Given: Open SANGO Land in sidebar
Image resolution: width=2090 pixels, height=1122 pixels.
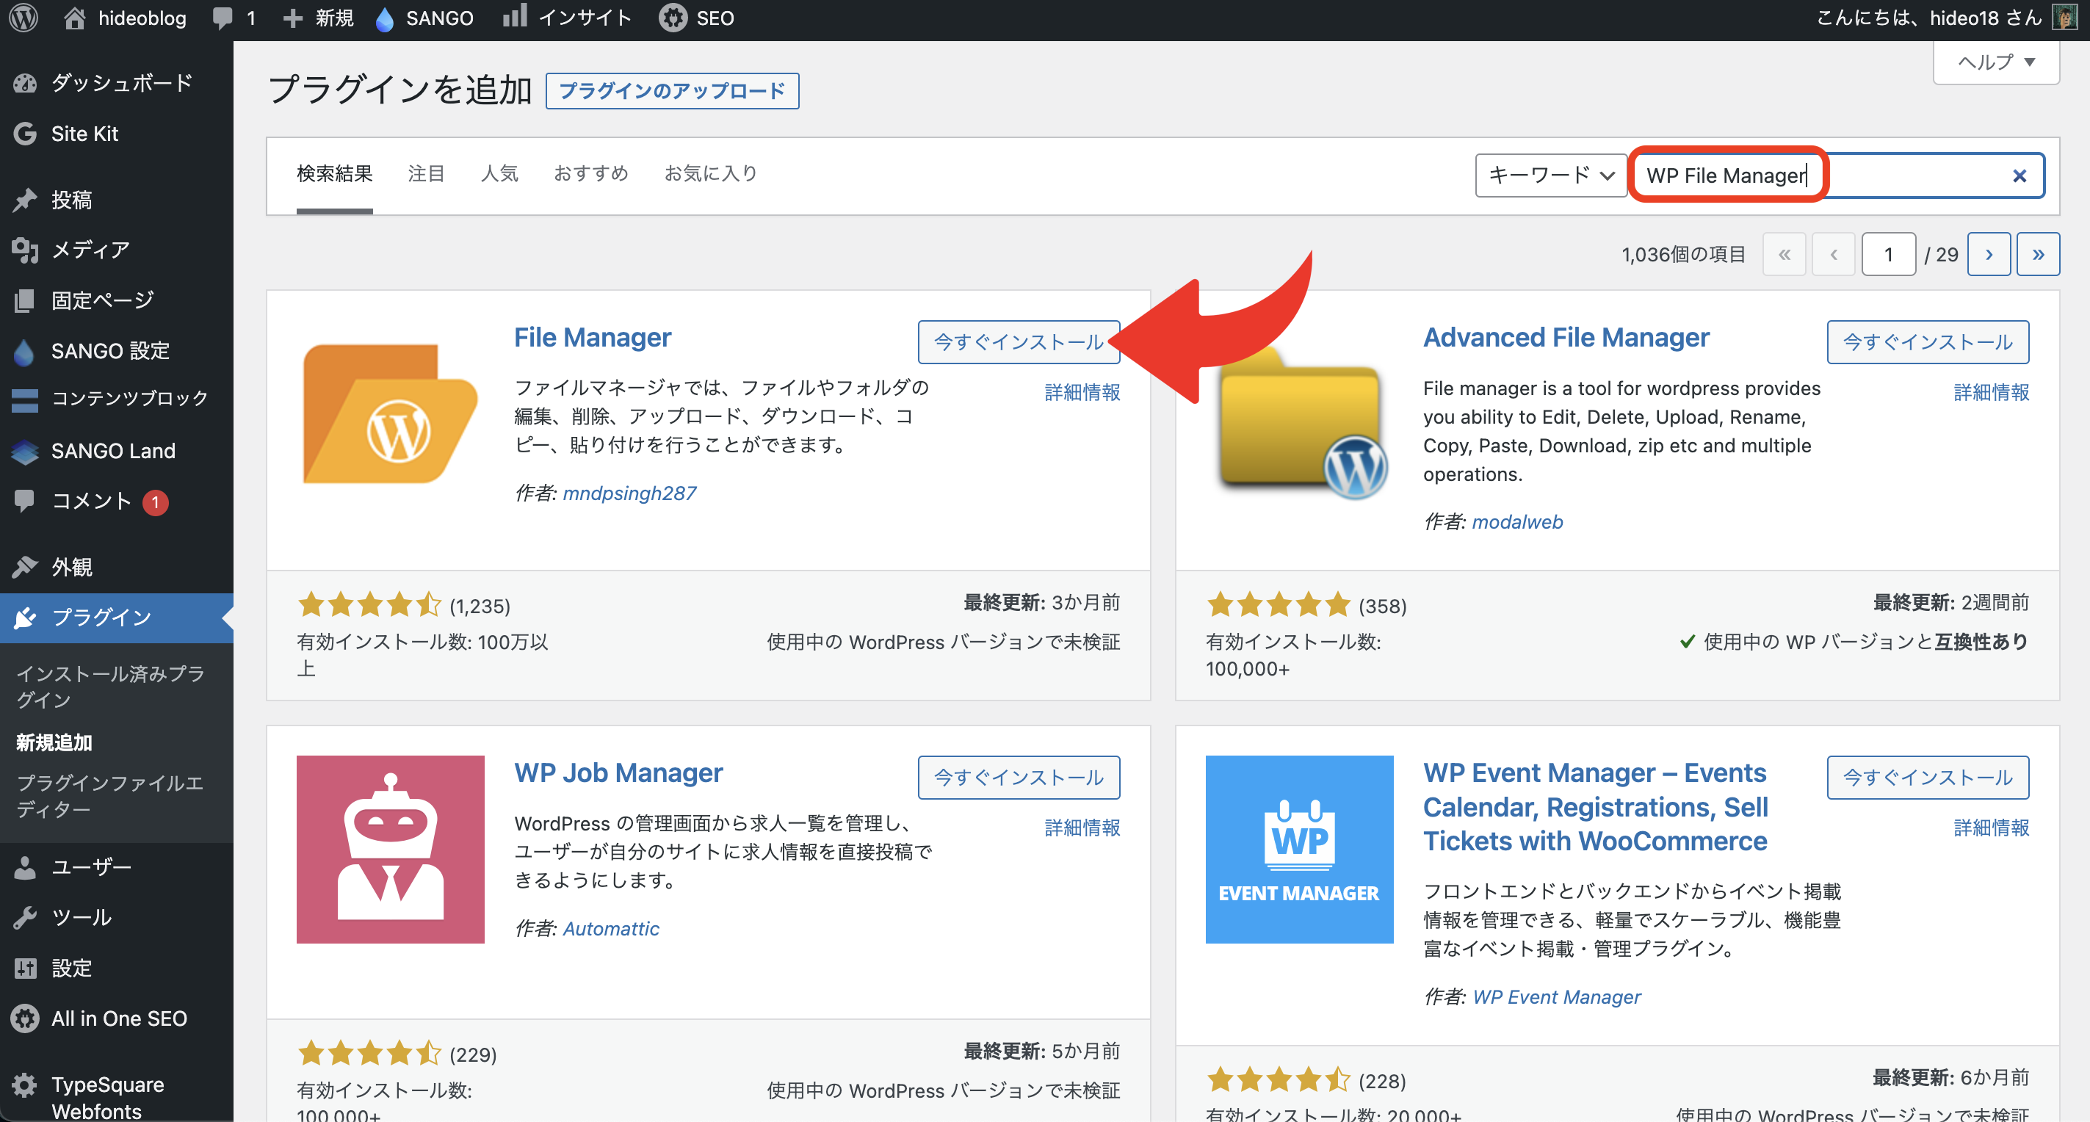Looking at the screenshot, I should tap(117, 450).
